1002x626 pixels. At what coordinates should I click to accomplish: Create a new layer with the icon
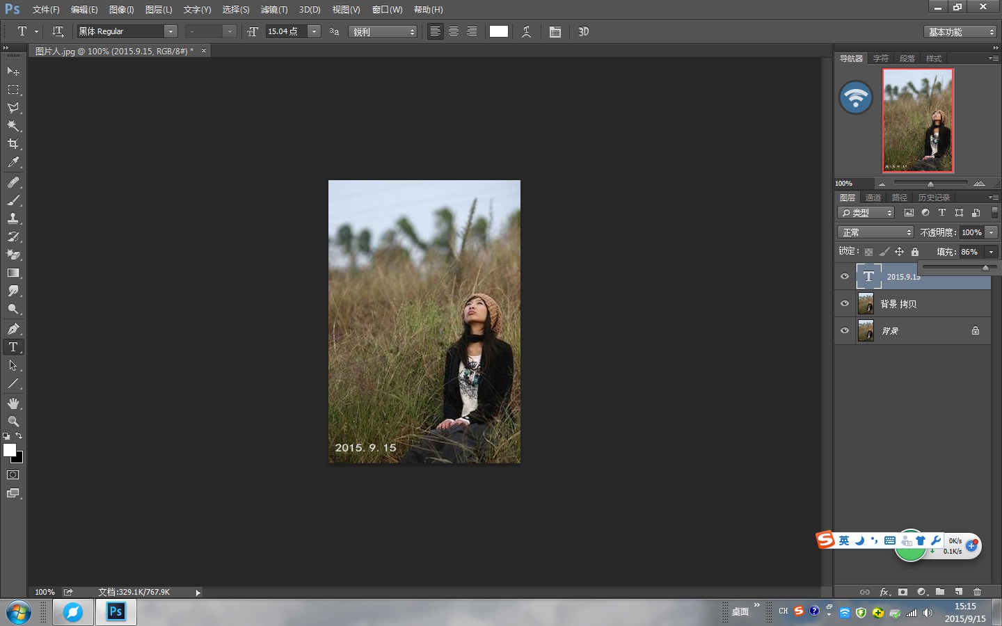click(x=958, y=592)
